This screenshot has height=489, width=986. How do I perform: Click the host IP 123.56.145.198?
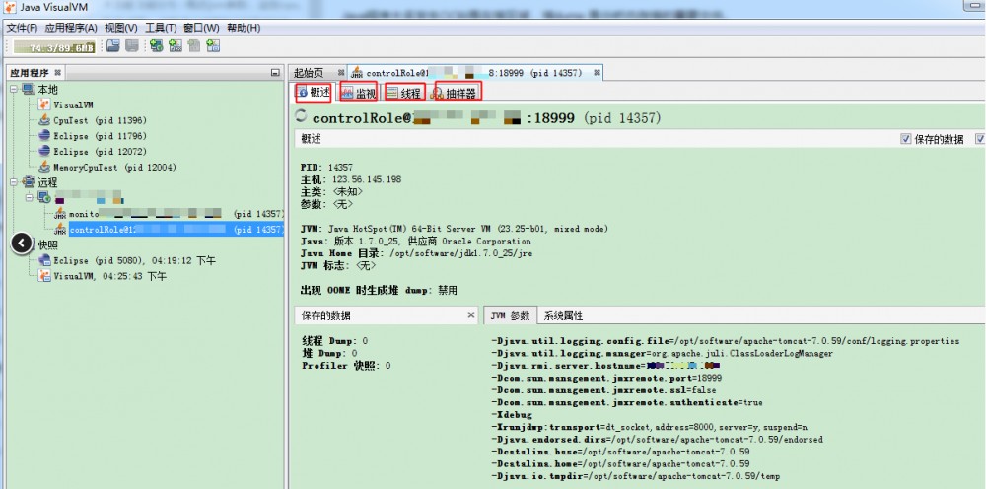coord(367,179)
